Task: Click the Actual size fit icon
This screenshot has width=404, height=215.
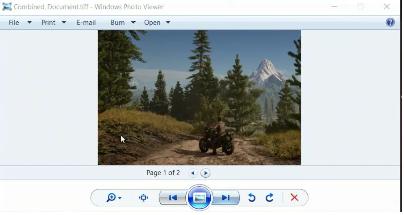Action: coord(143,198)
